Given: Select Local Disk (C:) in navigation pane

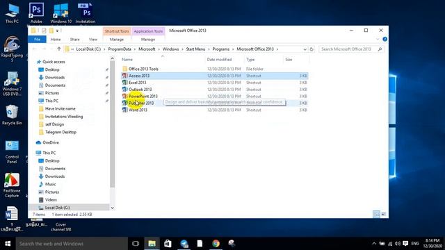Looking at the screenshot, I should 57,208.
